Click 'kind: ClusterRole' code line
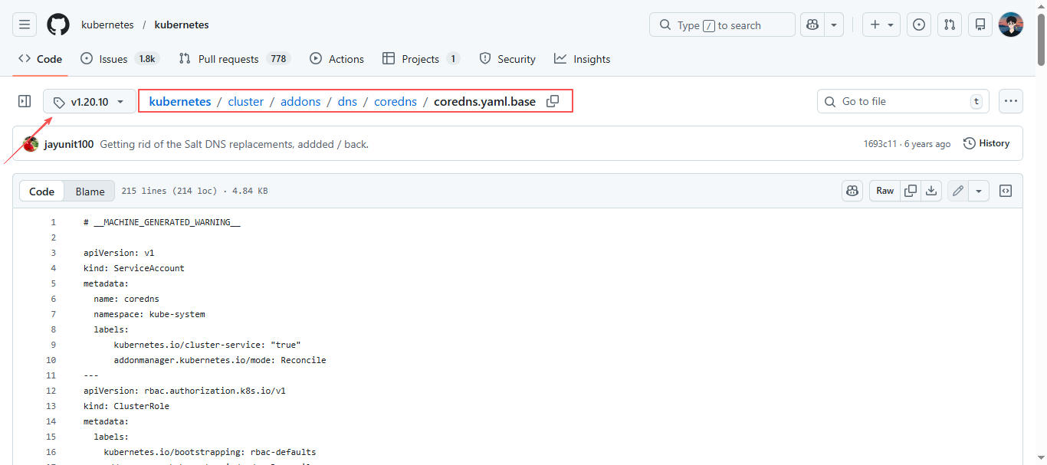 coord(126,406)
